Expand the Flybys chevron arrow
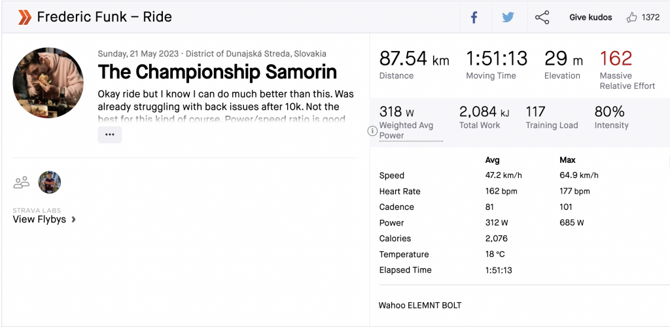Screen dimensions: 670x327 [x=74, y=220]
